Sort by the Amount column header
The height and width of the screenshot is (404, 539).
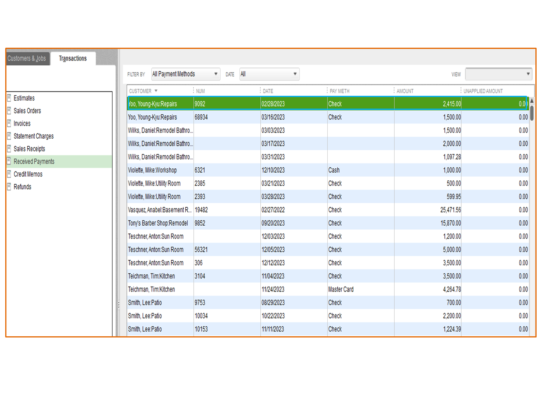(405, 91)
